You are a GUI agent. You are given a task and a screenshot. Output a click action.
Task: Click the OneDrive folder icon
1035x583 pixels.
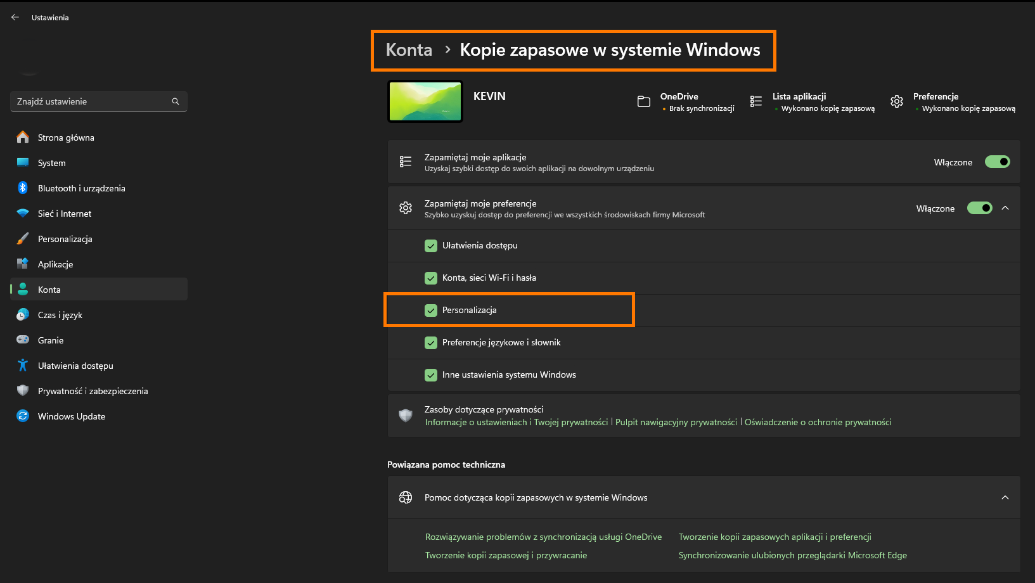[644, 101]
